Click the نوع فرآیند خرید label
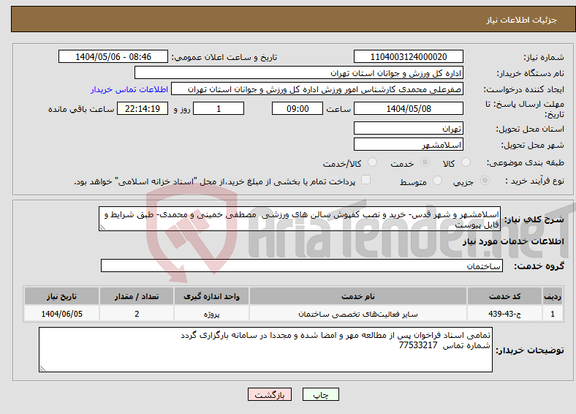The height and width of the screenshot is (414, 576). 534,181
